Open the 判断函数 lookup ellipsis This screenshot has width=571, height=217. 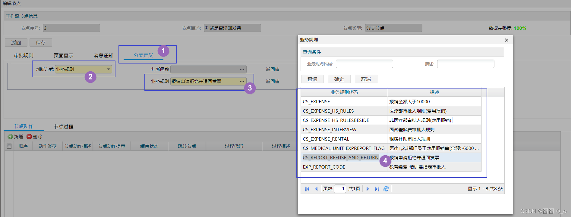[x=242, y=69]
